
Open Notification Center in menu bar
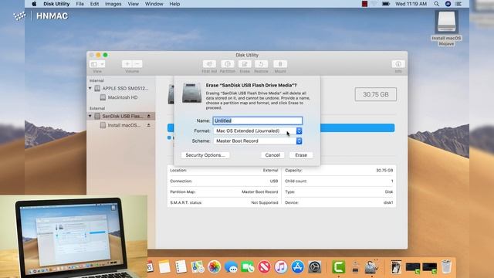(x=458, y=4)
